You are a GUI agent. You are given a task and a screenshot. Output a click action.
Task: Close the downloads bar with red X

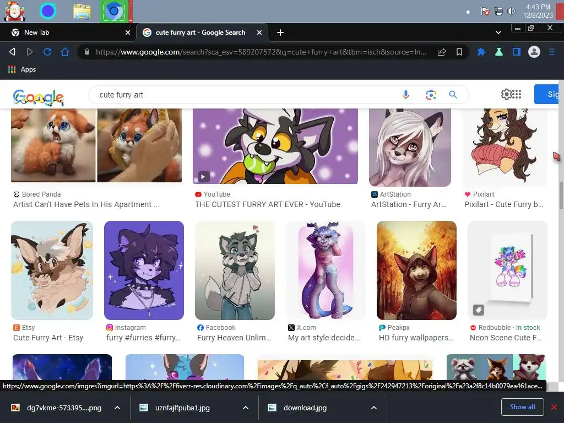pos(554,407)
